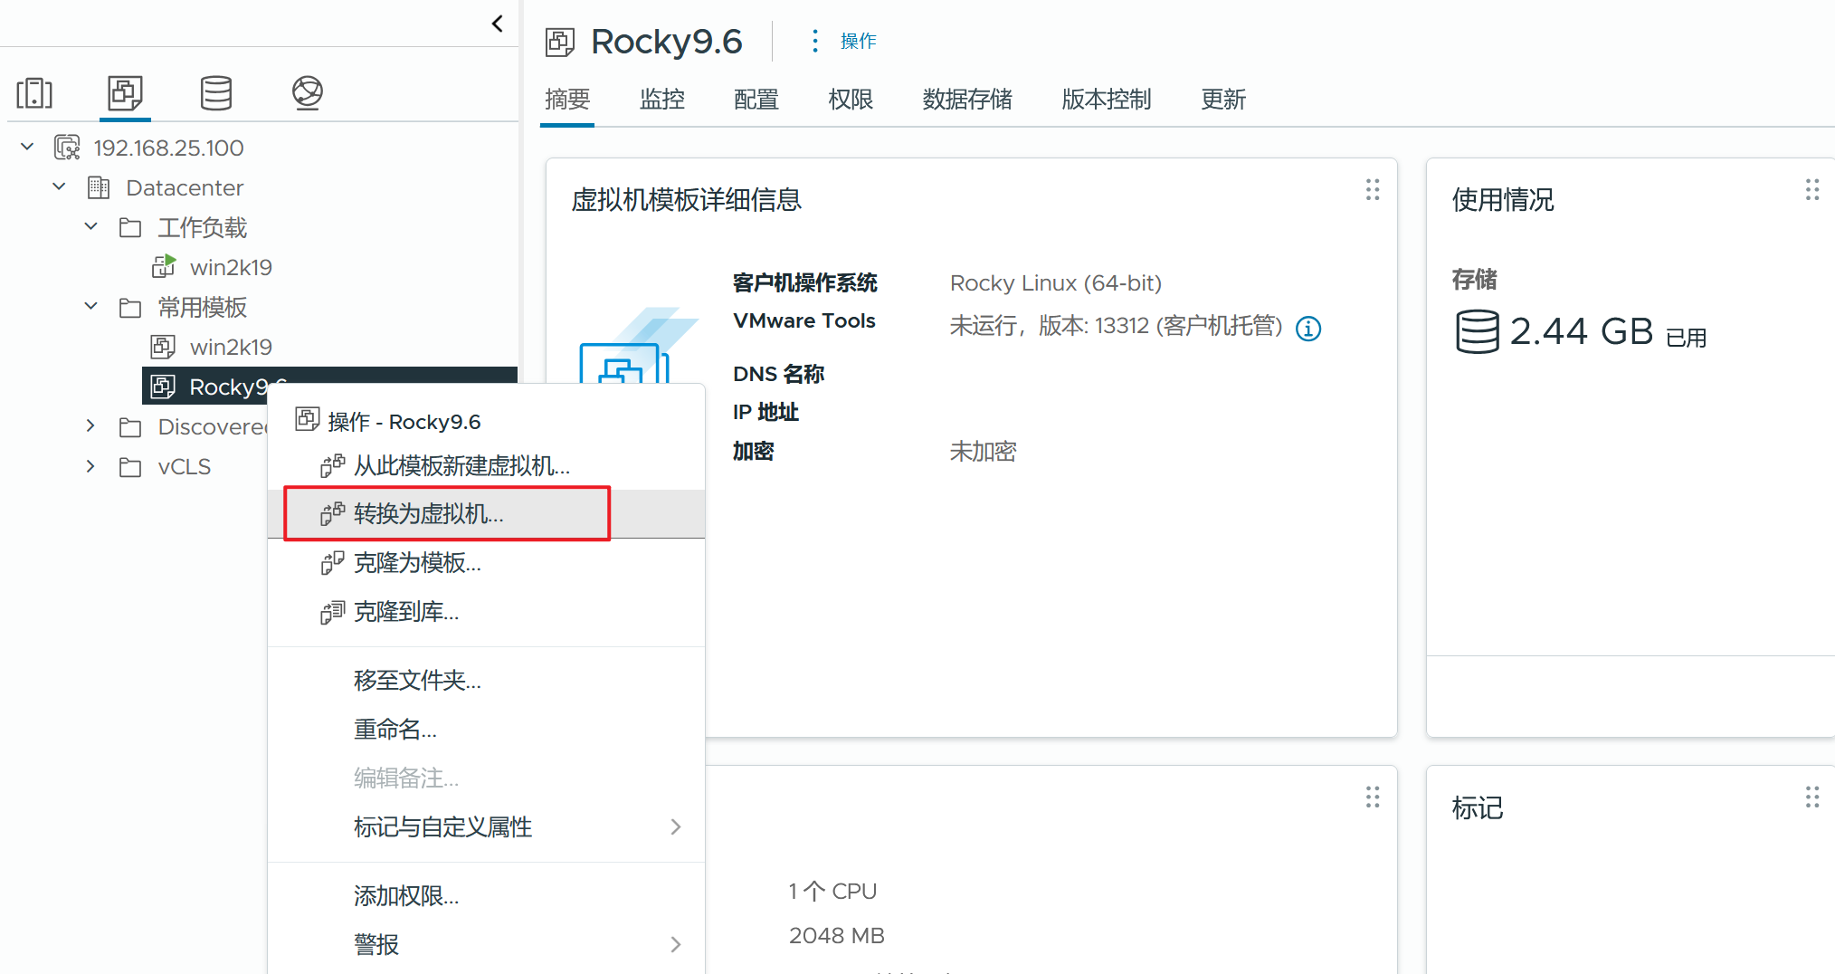Viewport: 1835px width, 974px height.
Task: Switch to the 监控 tab
Action: 661,99
